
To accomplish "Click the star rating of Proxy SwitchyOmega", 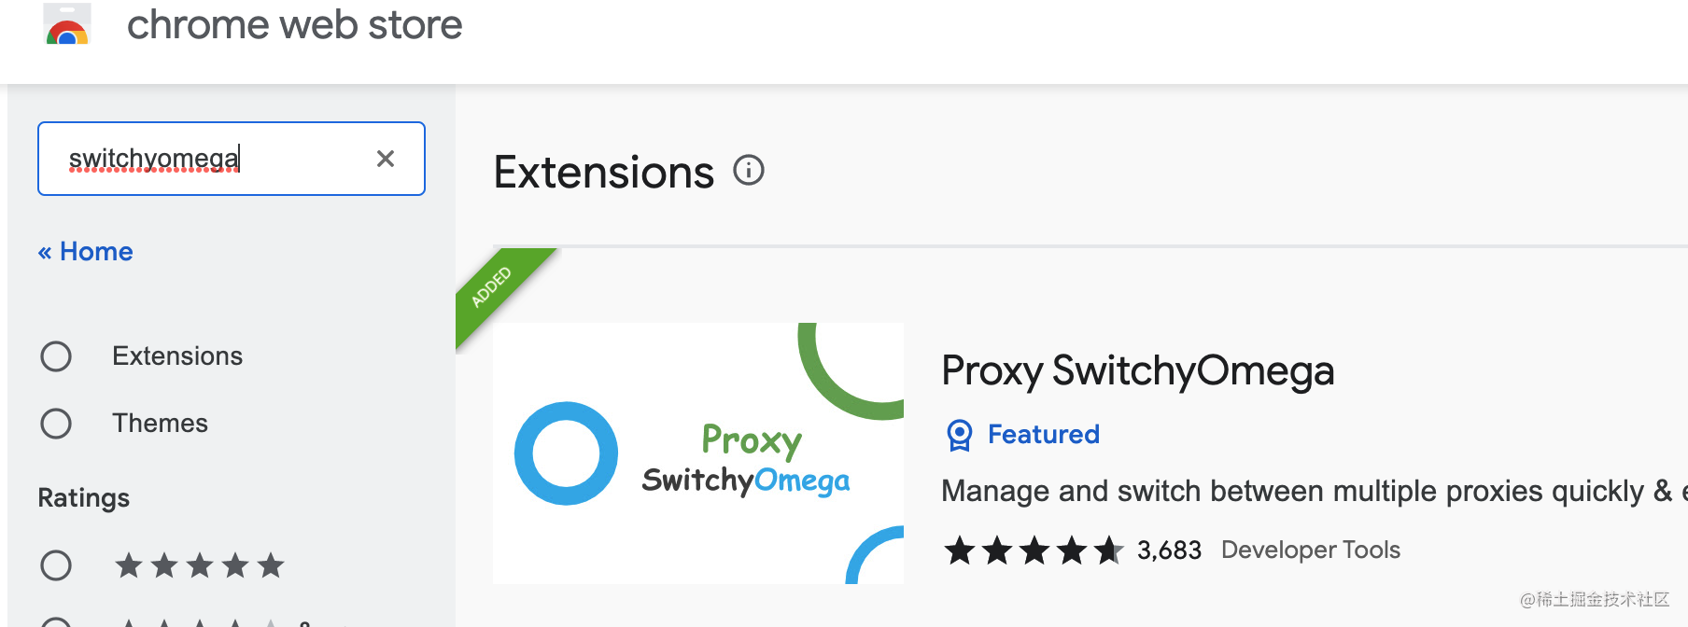I will pos(1034,550).
